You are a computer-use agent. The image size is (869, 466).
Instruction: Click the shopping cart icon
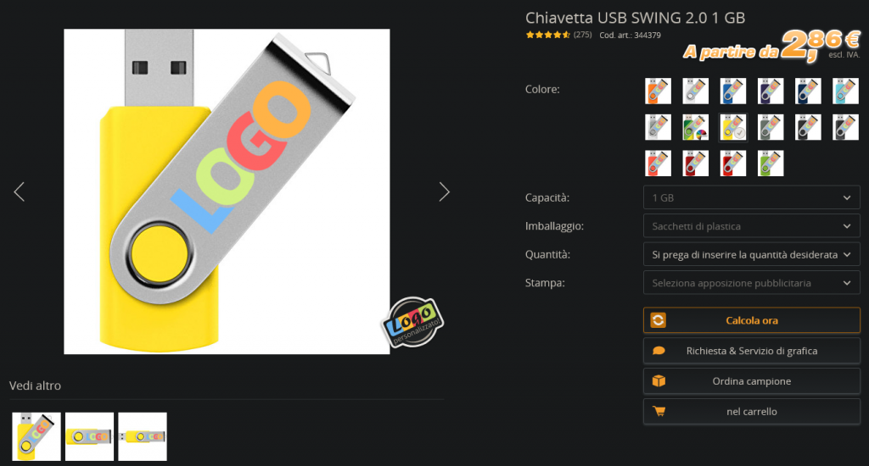[x=659, y=411]
